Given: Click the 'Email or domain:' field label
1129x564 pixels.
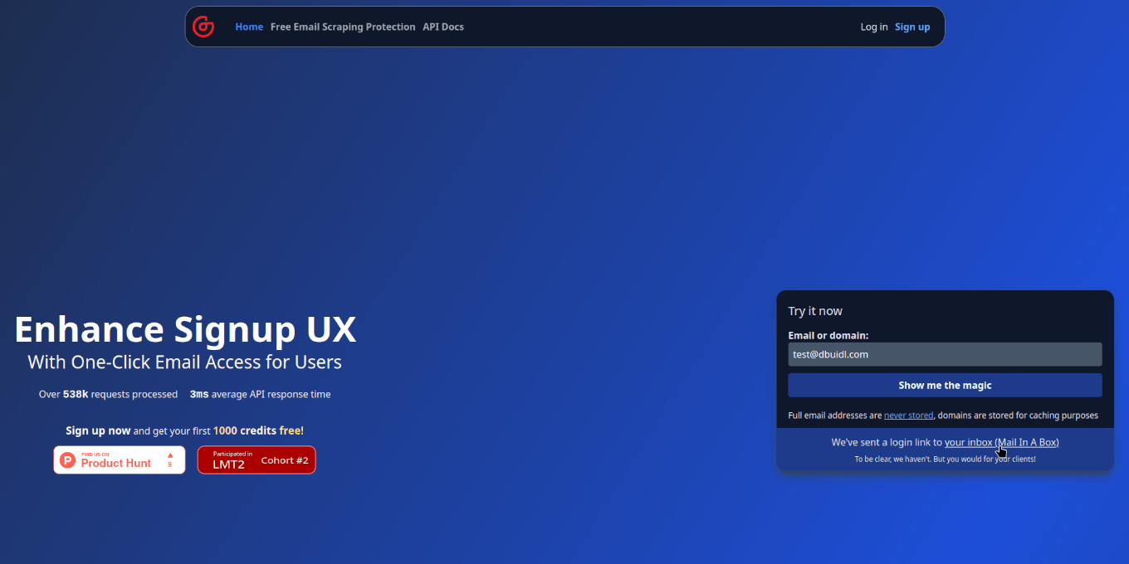Looking at the screenshot, I should click(828, 336).
